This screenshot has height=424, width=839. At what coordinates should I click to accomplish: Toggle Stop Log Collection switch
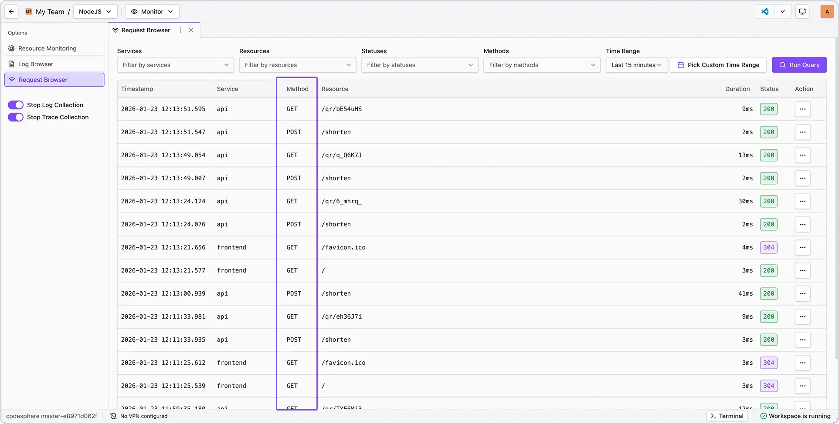(x=16, y=105)
